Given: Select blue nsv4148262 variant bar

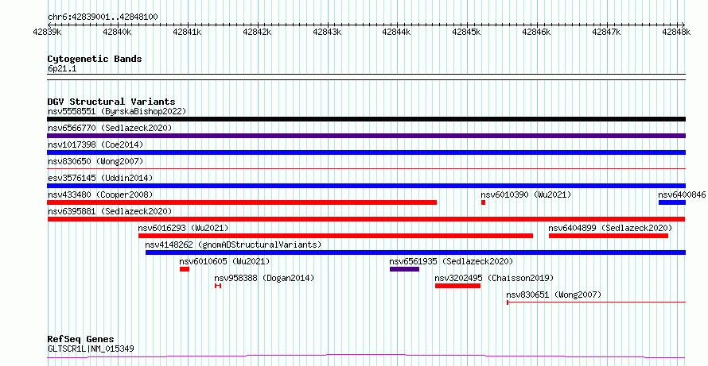Looking at the screenshot, I should [415, 252].
